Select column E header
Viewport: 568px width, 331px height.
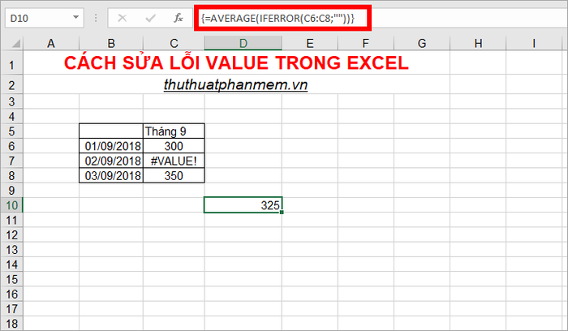[310, 44]
